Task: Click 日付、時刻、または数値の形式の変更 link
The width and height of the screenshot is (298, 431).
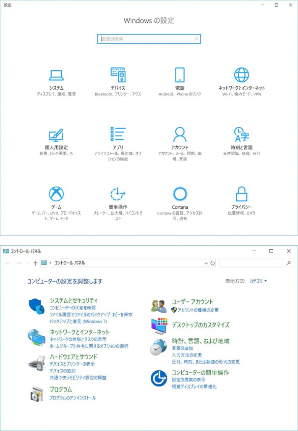Action: click(206, 362)
